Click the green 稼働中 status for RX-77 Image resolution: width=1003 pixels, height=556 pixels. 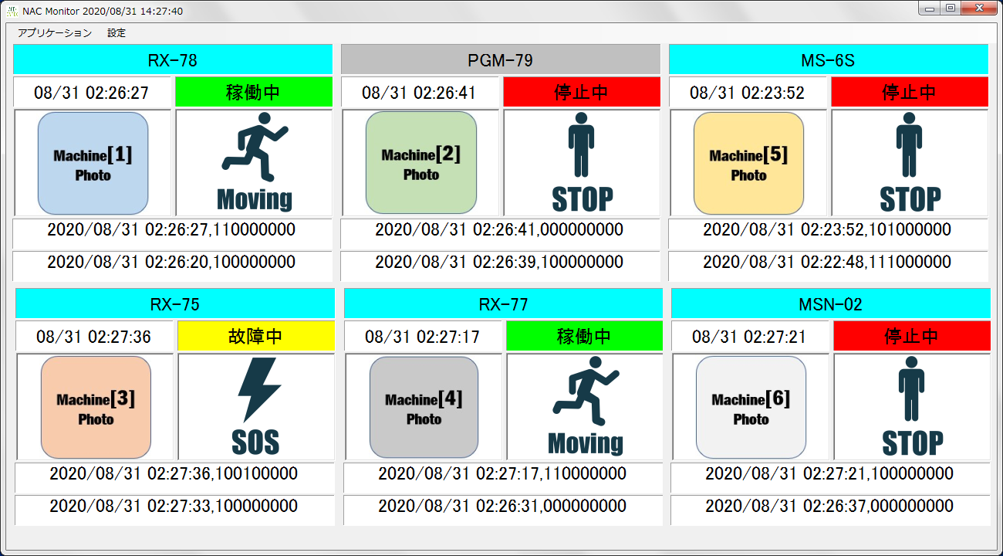585,336
